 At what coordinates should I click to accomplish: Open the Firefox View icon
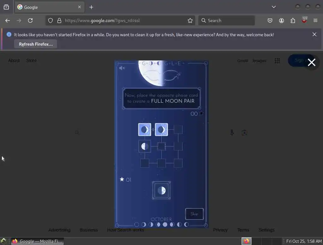click(6, 7)
